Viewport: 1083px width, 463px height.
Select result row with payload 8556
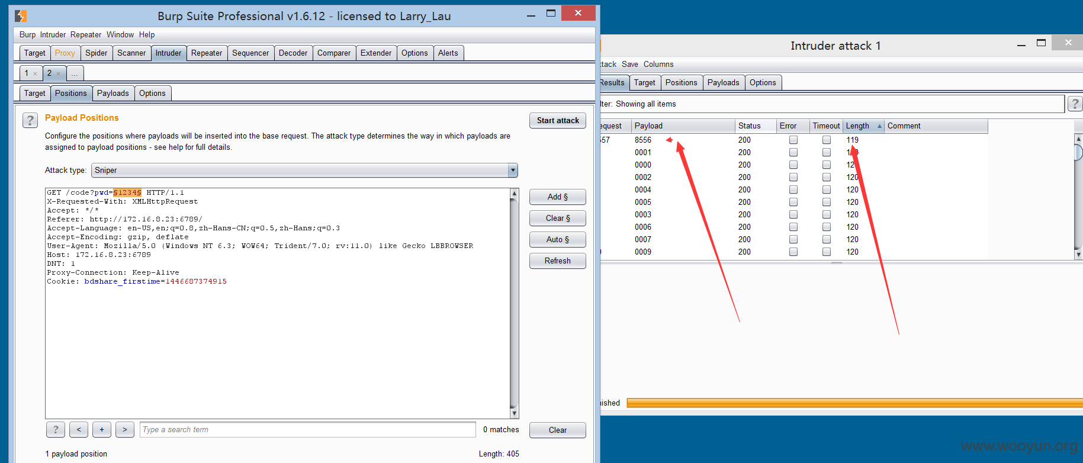[x=793, y=140]
